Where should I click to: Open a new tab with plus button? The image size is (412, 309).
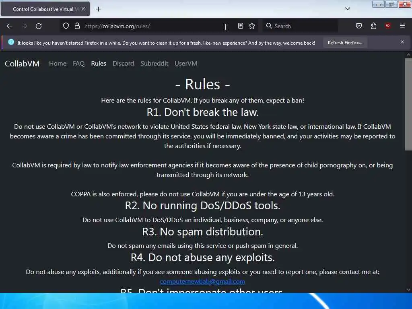[x=98, y=9]
